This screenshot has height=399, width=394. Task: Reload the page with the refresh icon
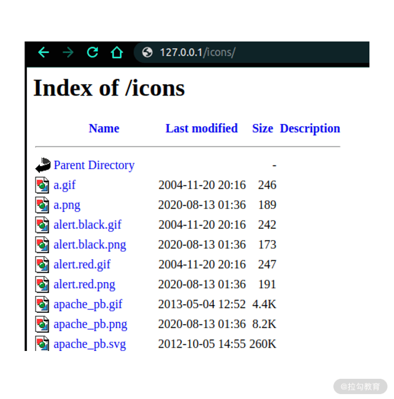click(x=92, y=52)
